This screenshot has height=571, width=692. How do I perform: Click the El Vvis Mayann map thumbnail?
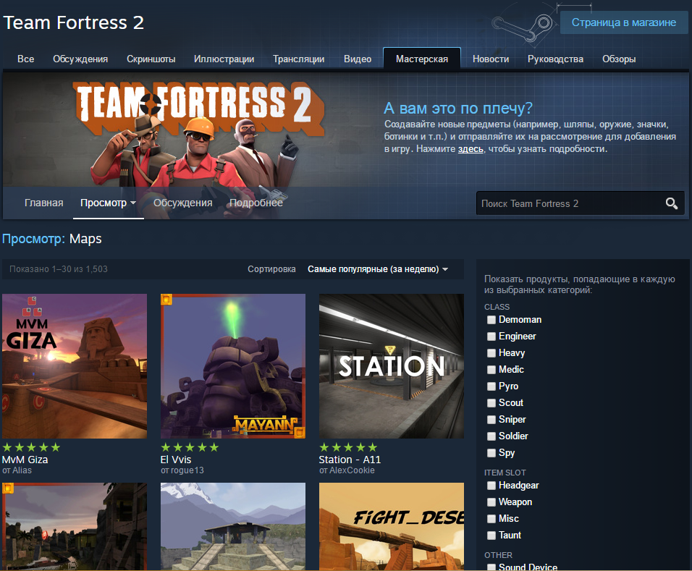click(233, 366)
